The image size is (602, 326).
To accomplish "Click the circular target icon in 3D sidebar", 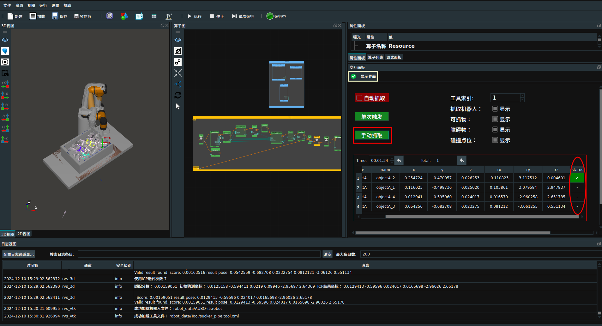I will [5, 62].
